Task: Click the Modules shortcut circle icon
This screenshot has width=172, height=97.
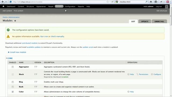Action: [15, 21]
